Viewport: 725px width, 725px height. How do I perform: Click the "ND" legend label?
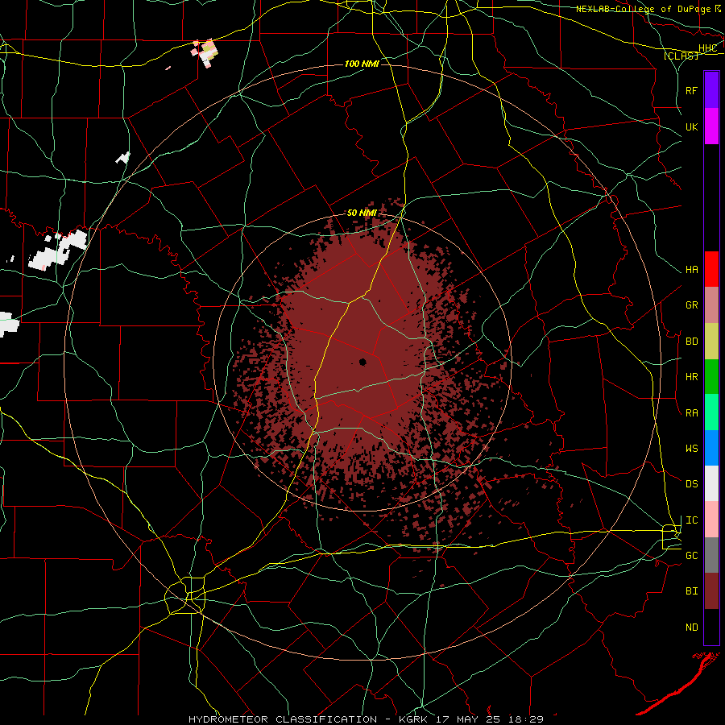(691, 628)
